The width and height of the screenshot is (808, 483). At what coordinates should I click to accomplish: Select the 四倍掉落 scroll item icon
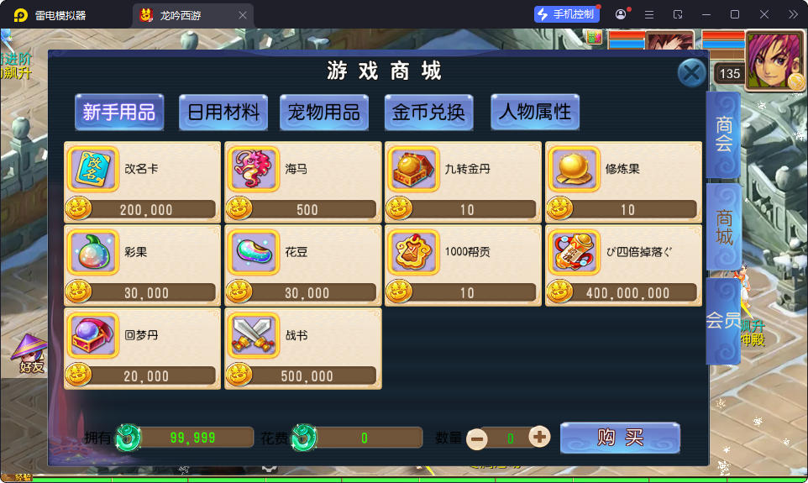574,252
